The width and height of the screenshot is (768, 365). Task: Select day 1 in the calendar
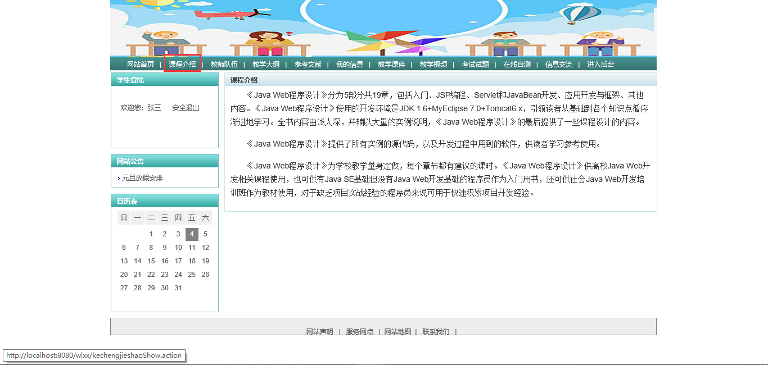coord(151,234)
